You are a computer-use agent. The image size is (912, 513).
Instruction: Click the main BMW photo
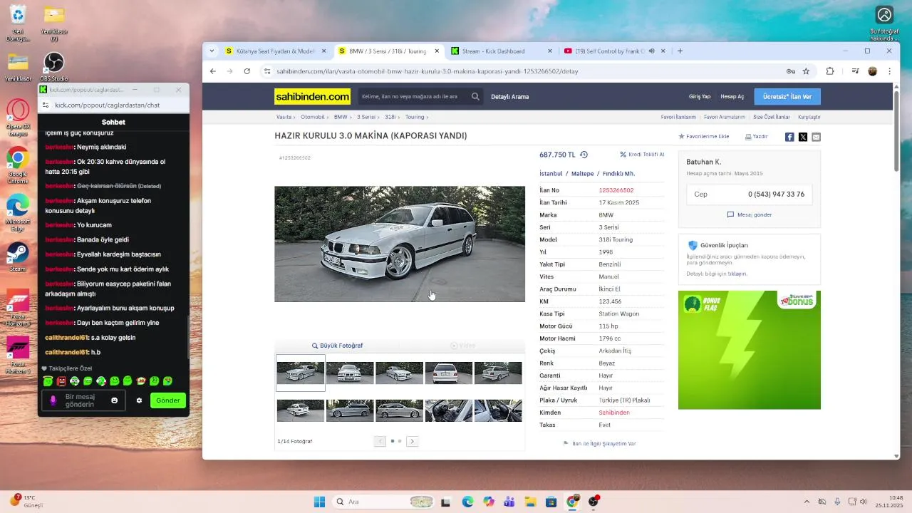[x=400, y=244]
